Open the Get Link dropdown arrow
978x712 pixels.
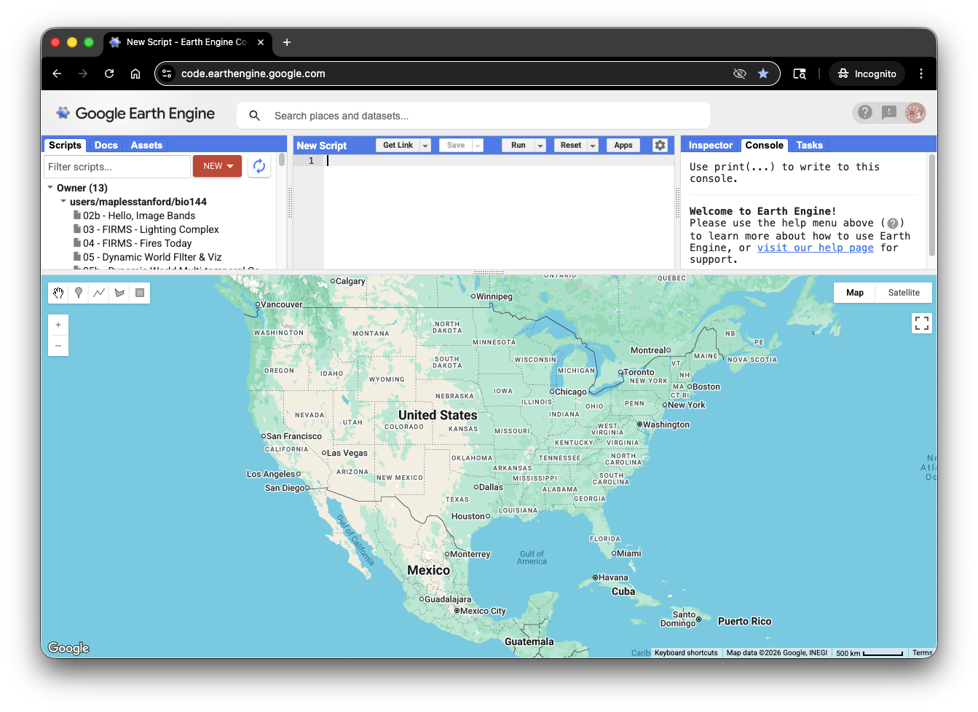click(x=425, y=145)
